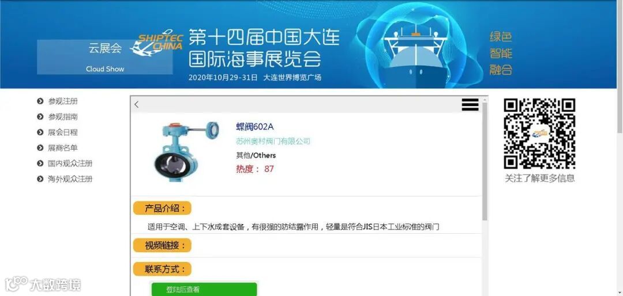This screenshot has height=296, width=623.
Task: Open the hamburger menu icon
Action: pos(470,105)
